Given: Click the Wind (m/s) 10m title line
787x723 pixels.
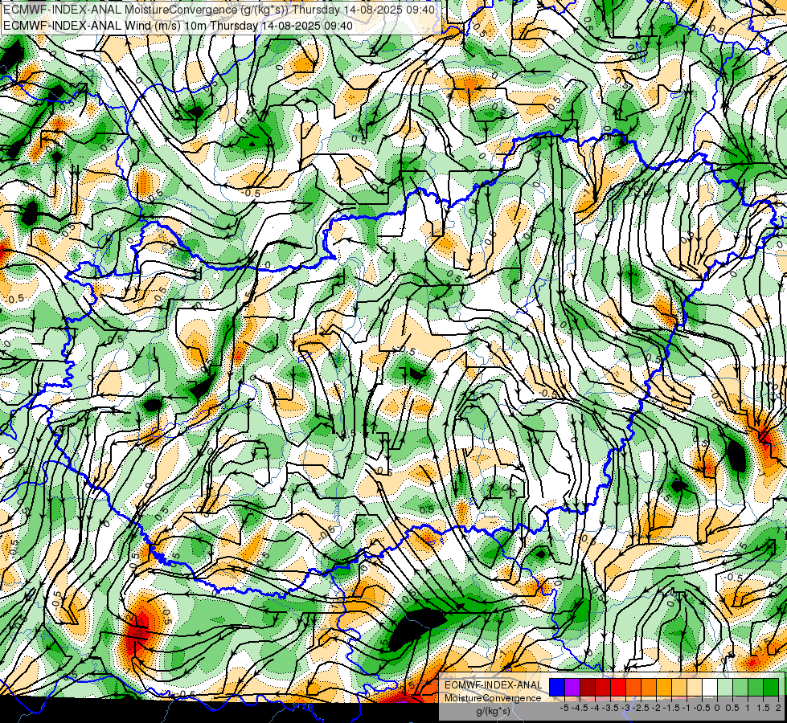Looking at the screenshot, I should [178, 26].
